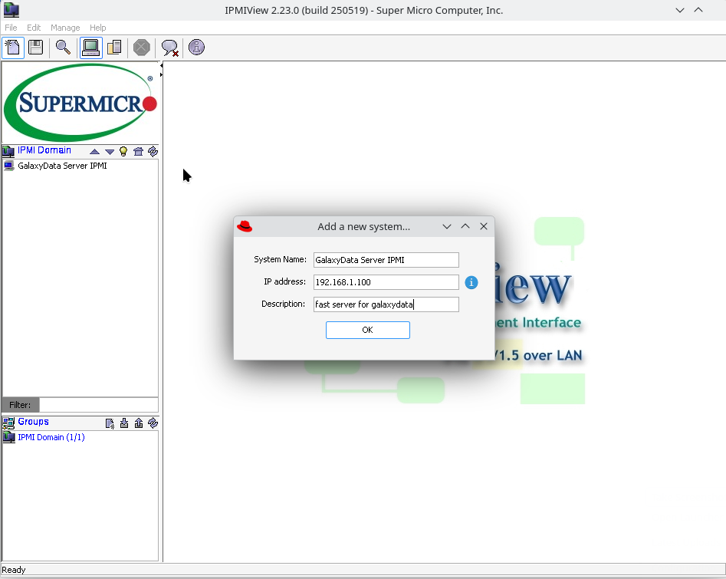Select IPMI Domain (1/1) in the Groups list
This screenshot has width=726, height=579.
coord(51,437)
